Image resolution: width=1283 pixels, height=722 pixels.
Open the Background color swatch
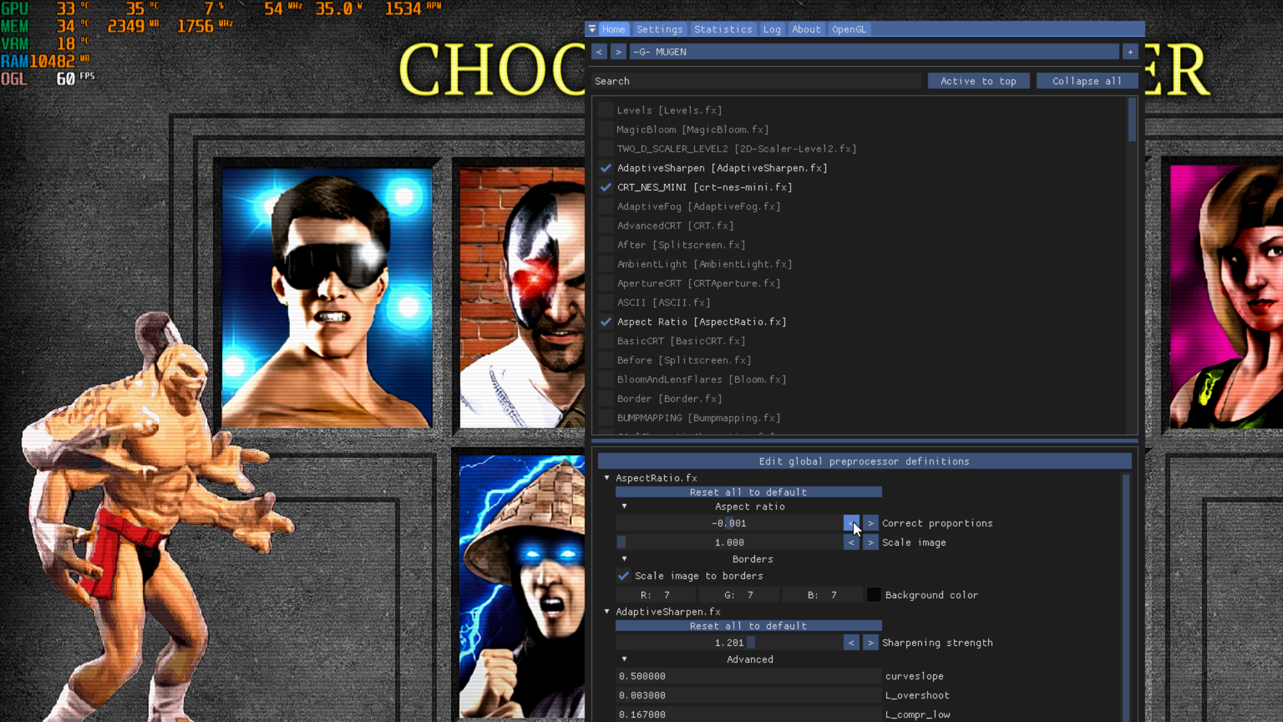tap(873, 595)
